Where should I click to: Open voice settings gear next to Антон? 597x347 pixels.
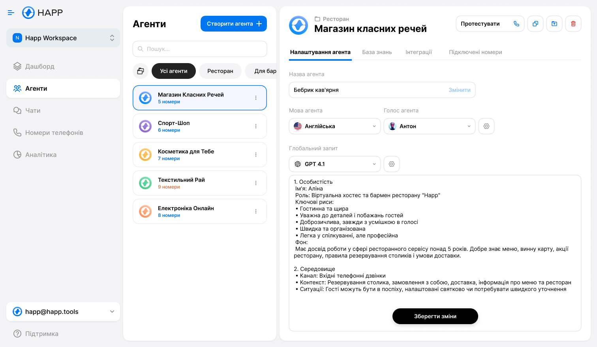pyautogui.click(x=486, y=126)
